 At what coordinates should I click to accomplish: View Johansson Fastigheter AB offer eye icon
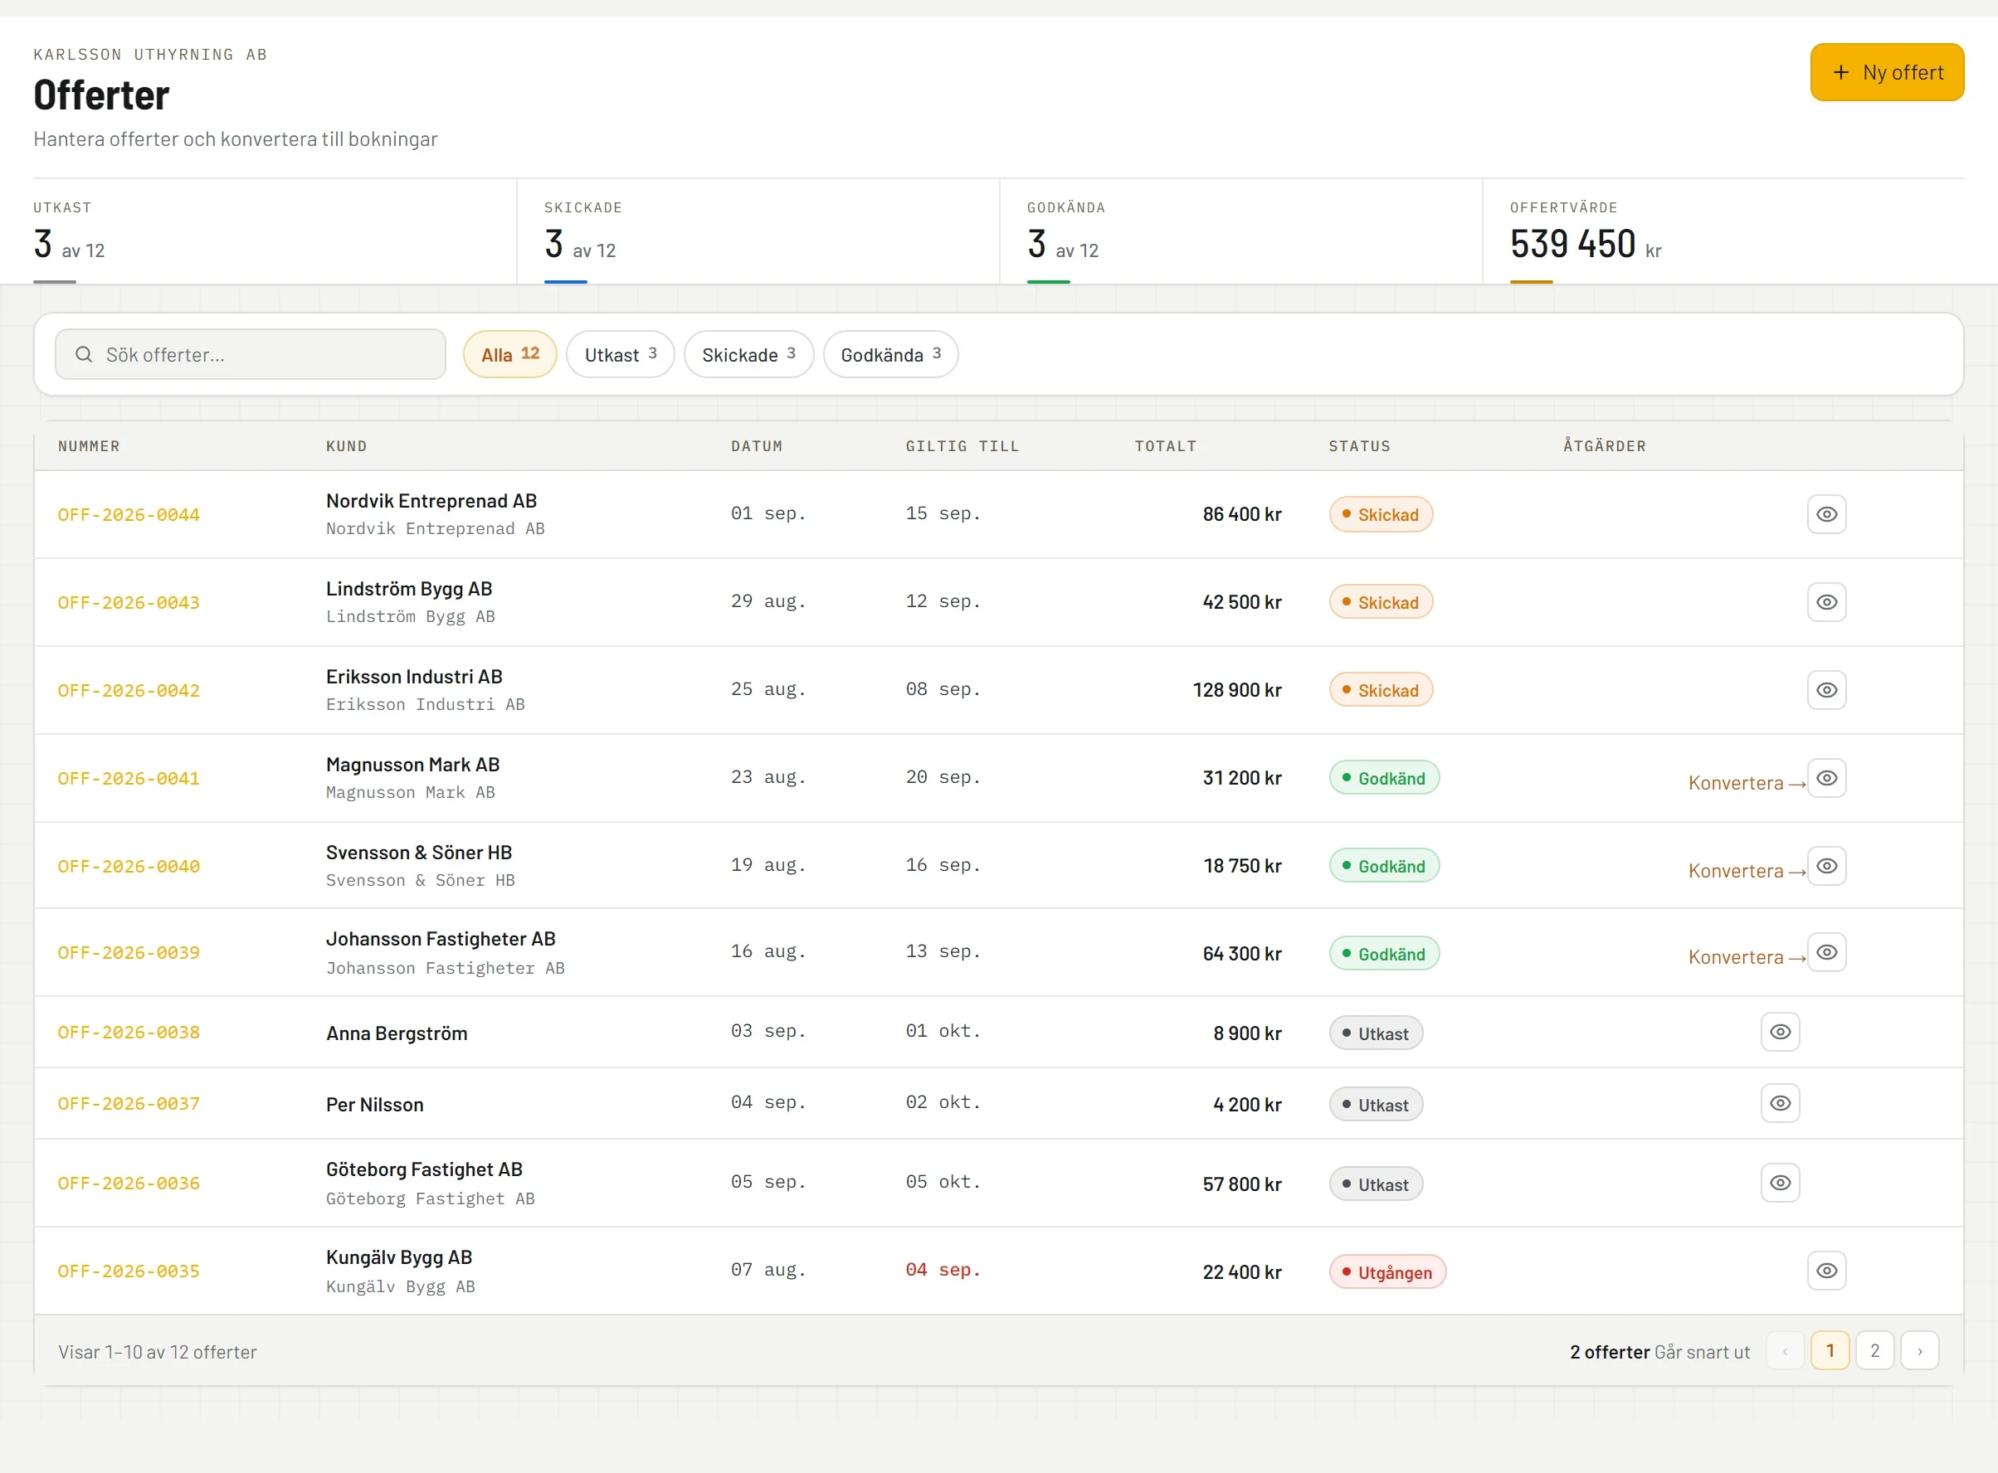pos(1826,952)
